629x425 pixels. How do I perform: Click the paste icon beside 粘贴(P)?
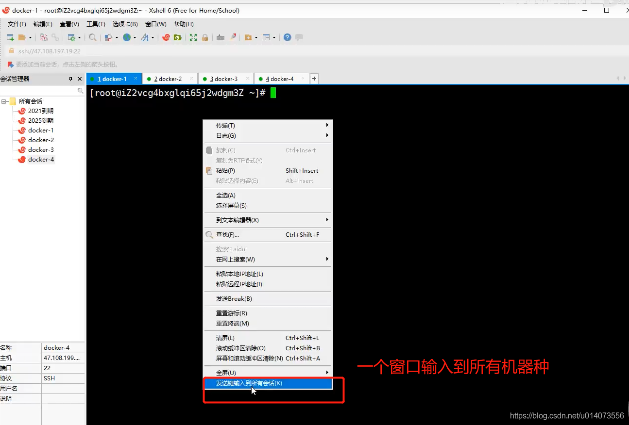tap(209, 171)
